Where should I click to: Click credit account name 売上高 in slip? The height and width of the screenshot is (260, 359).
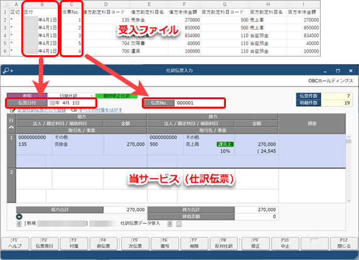coord(192,144)
